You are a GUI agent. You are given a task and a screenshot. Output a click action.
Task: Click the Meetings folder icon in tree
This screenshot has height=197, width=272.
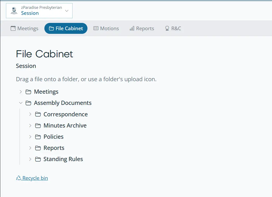point(28,92)
